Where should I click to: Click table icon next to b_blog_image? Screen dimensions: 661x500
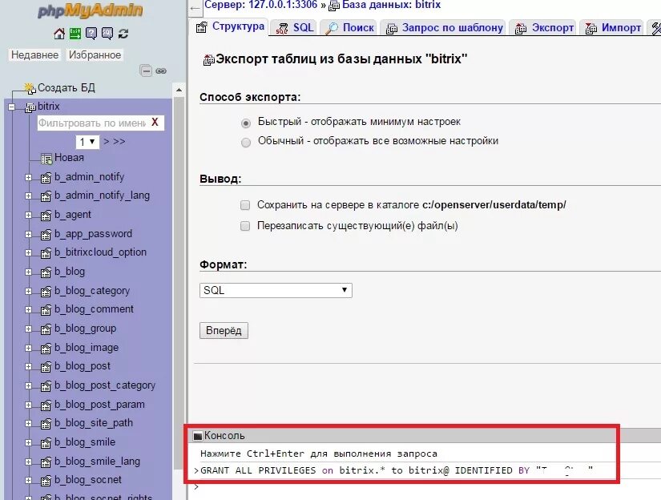click(46, 349)
